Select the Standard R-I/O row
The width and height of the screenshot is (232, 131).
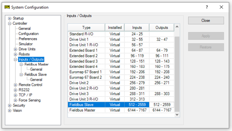(x=121, y=34)
